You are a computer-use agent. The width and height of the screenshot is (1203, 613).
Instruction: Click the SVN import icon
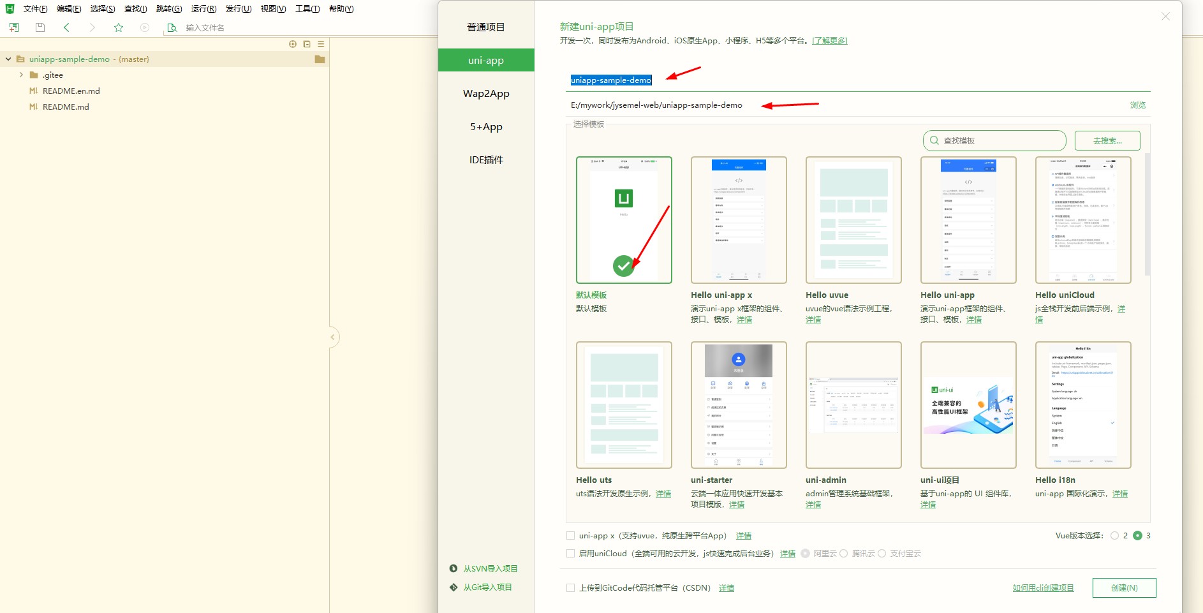point(454,568)
